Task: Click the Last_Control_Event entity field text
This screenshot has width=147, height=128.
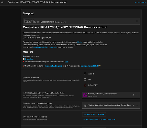Action: point(109,105)
